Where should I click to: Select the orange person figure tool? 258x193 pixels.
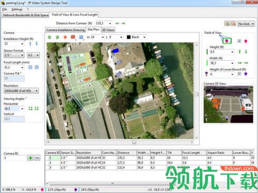pyautogui.click(x=65, y=37)
